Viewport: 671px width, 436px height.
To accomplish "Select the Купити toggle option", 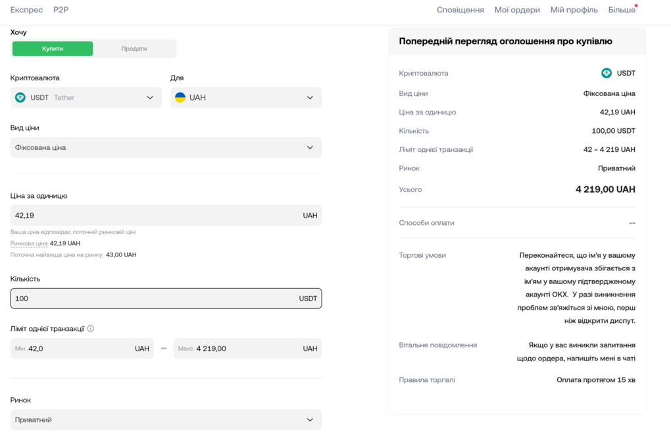I will (x=53, y=49).
